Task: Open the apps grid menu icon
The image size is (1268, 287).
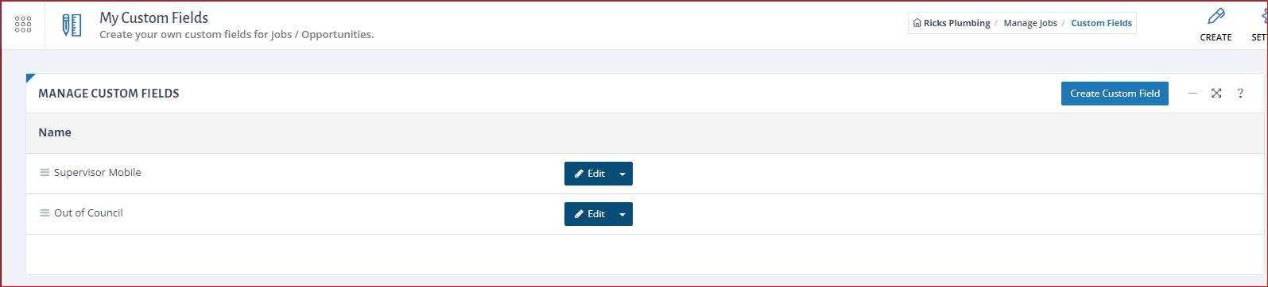Action: pyautogui.click(x=23, y=25)
